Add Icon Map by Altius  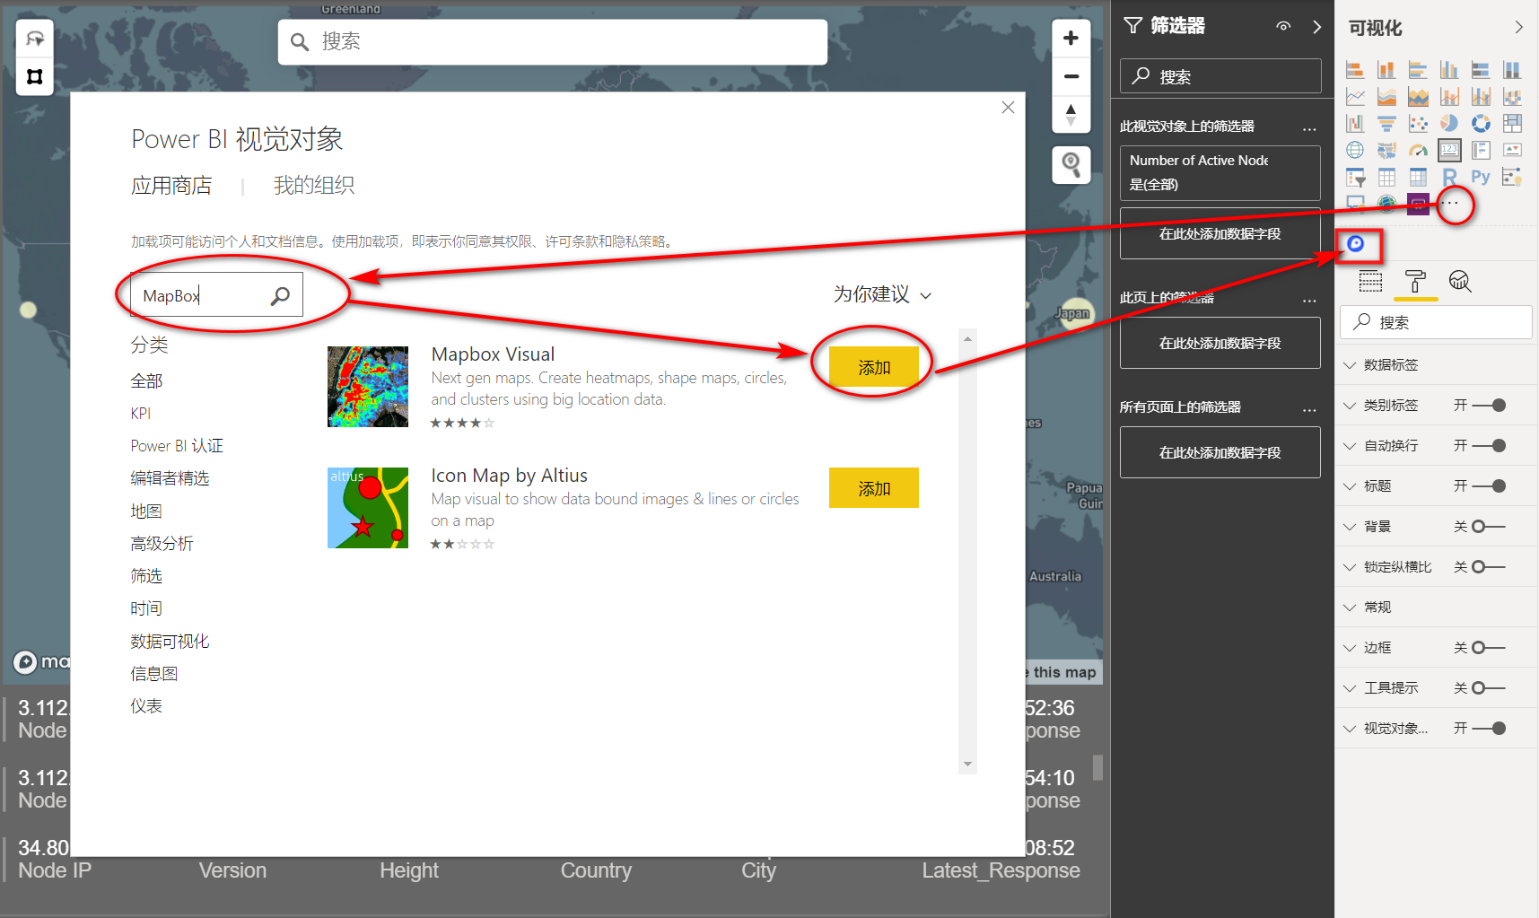873,487
